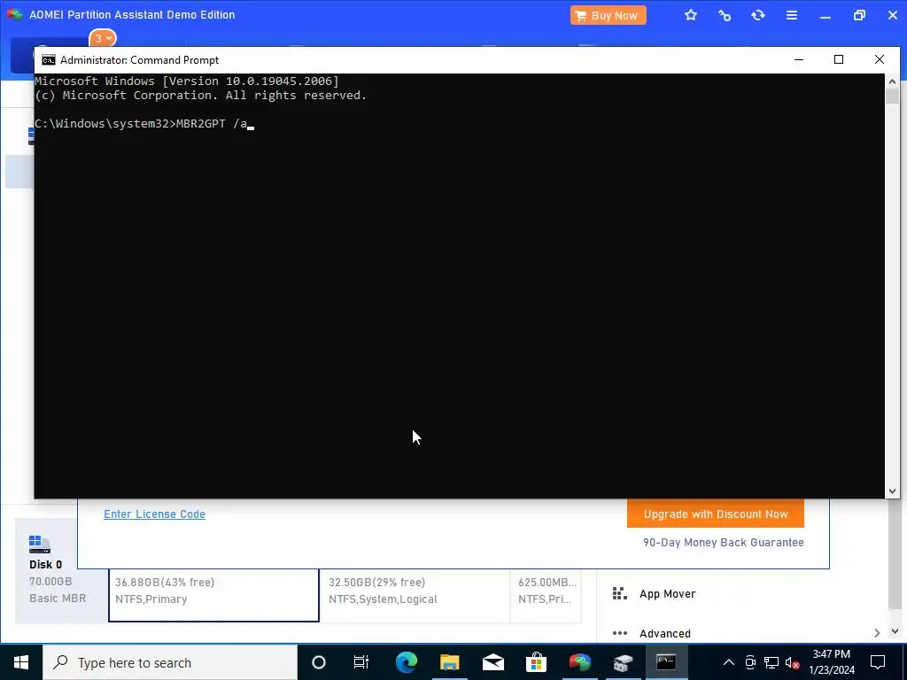Click Enter License Code link
The height and width of the screenshot is (680, 907).
pyautogui.click(x=154, y=514)
